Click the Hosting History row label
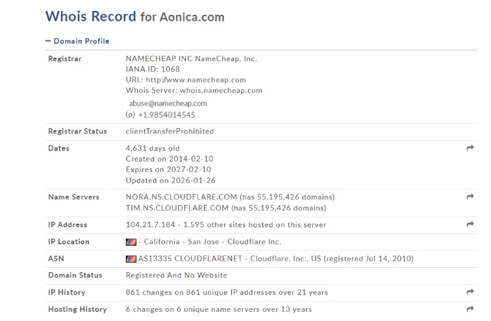 77,309
